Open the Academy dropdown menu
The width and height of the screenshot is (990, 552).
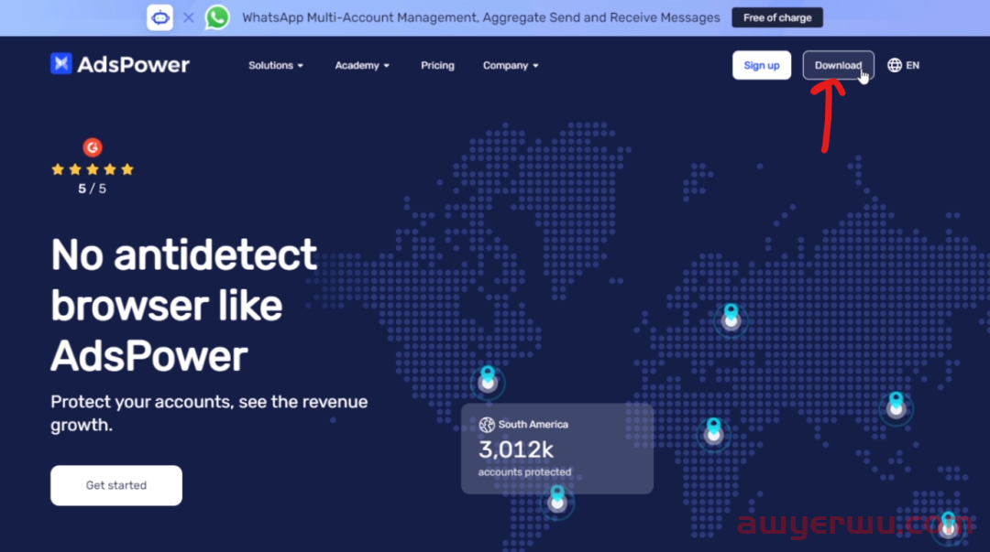point(362,66)
